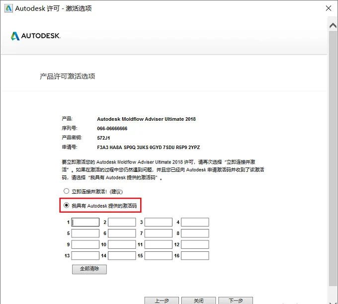This screenshot has height=304, width=338.
Task: Focus activation code field 1
Action: [x=85, y=222]
